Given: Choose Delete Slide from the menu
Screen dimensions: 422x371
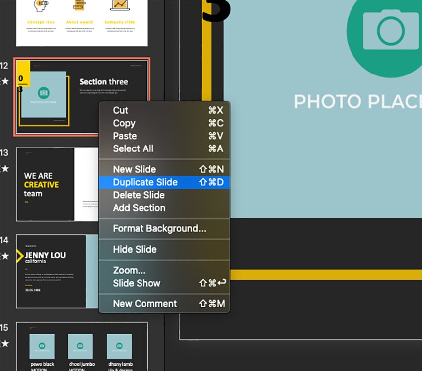Looking at the screenshot, I should tap(139, 195).
